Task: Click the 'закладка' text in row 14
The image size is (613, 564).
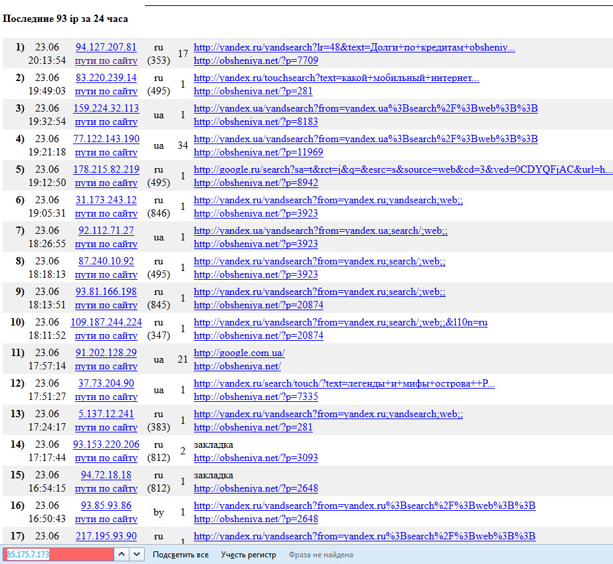Action: tap(213, 444)
